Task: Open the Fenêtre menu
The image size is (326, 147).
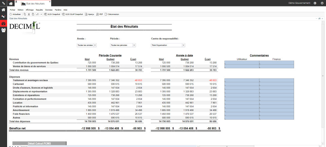Action: [x=58, y=10]
